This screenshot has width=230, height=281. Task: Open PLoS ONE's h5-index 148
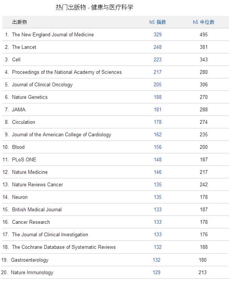pyautogui.click(x=157, y=159)
